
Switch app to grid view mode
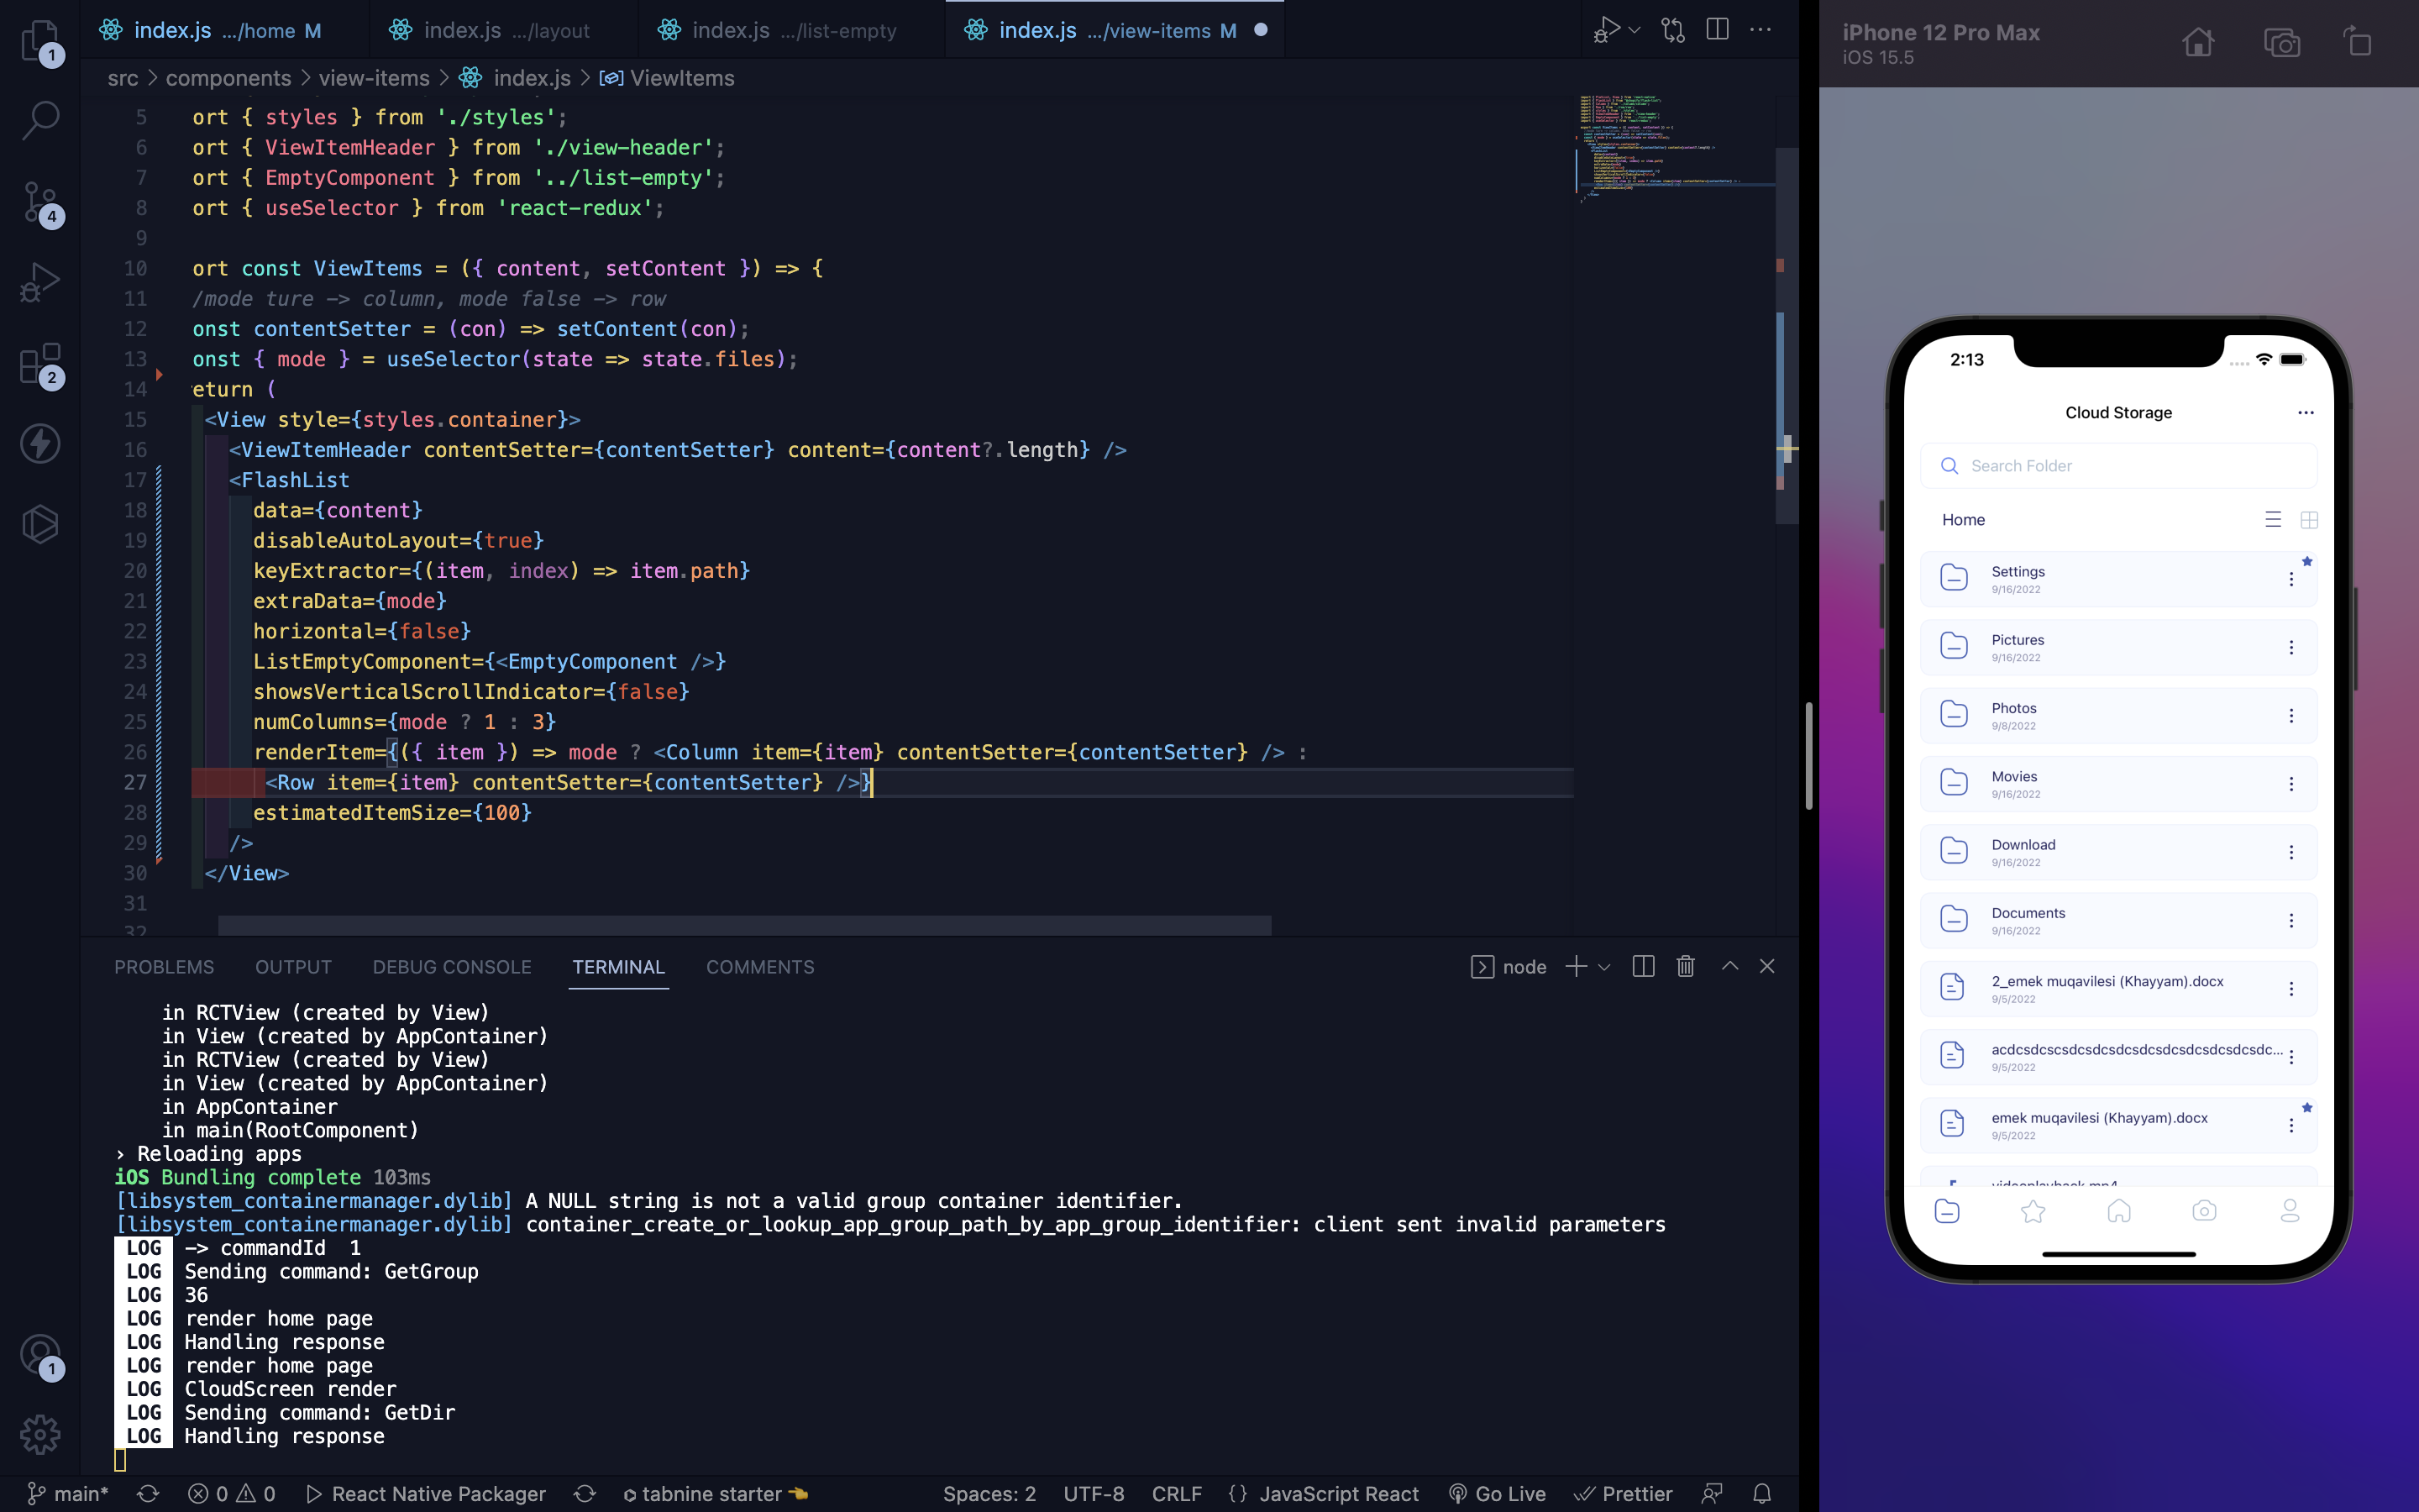2309,519
